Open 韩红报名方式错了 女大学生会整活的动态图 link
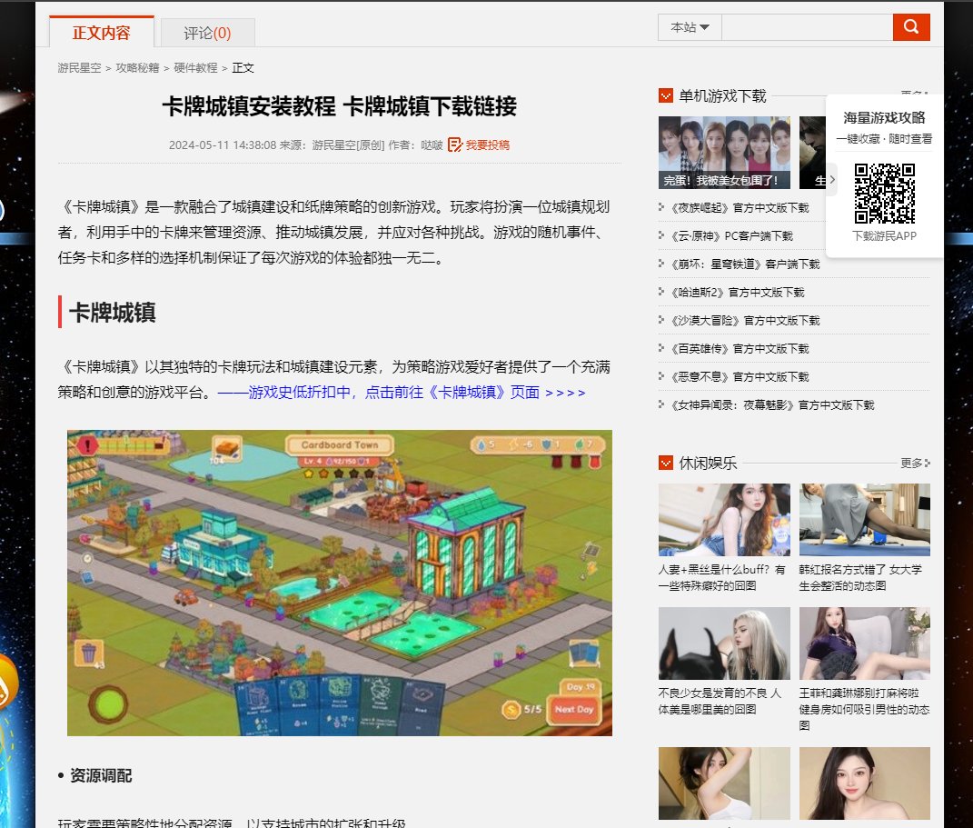Image resolution: width=973 pixels, height=828 pixels. tap(860, 577)
